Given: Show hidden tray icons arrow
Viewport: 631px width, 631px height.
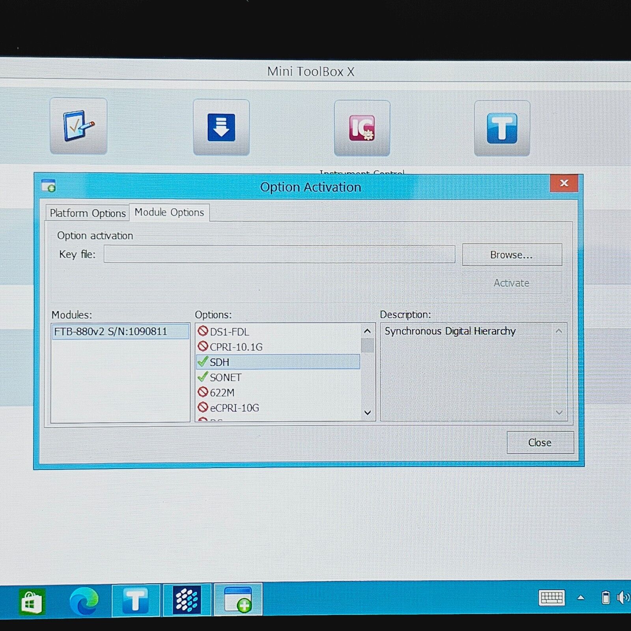Looking at the screenshot, I should (x=581, y=597).
